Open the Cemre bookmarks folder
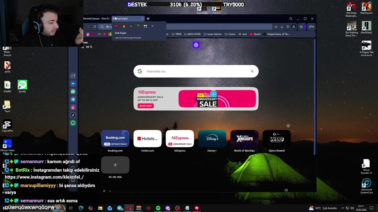Image resolution: width=378 pixels, height=212 pixels. [230, 34]
